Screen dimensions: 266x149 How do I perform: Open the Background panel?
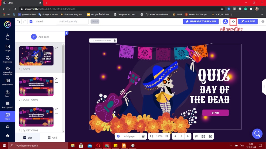tap(7, 105)
